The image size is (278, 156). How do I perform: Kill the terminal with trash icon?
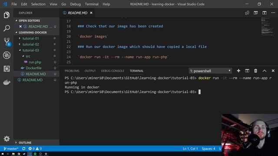255,71
